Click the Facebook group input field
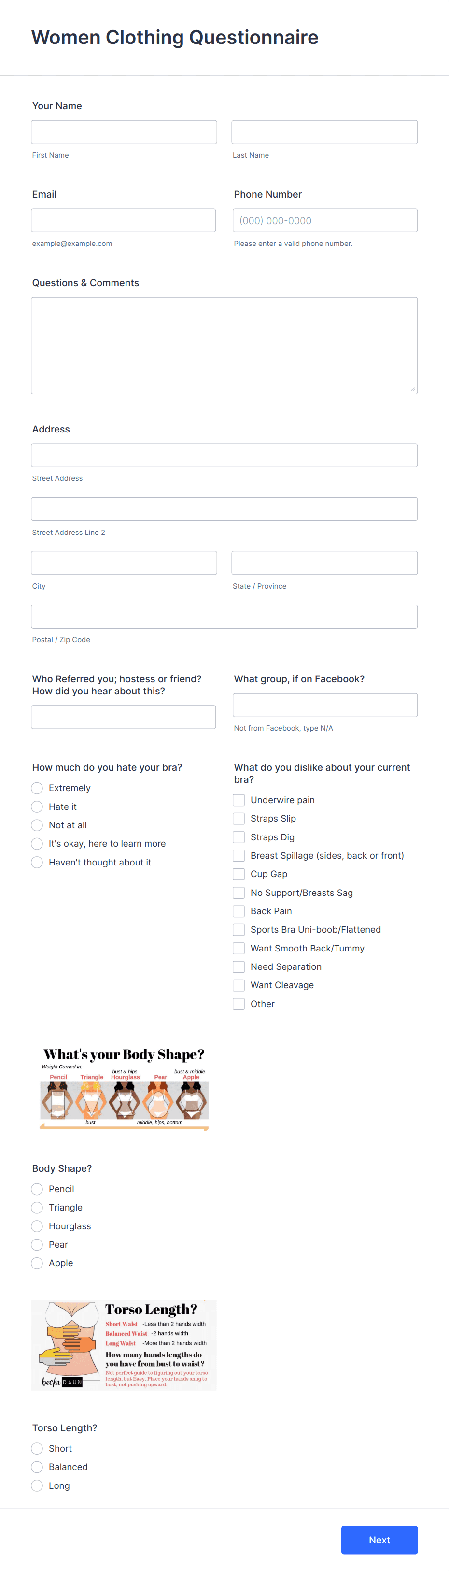Image resolution: width=449 pixels, height=1571 pixels. pyautogui.click(x=325, y=705)
